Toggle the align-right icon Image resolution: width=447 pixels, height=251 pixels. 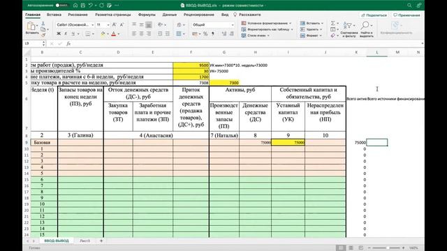click(149, 33)
